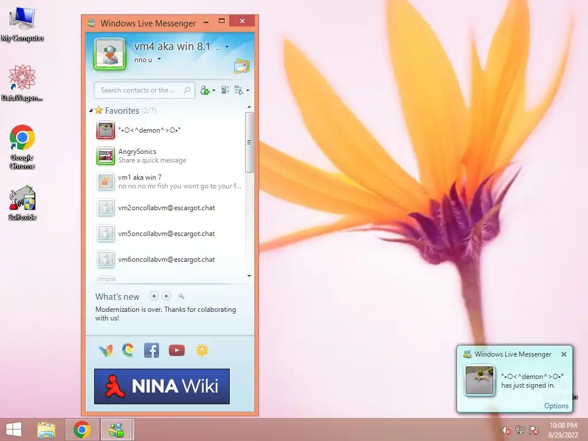Screen dimensions: 588x441
Task: Select the AngrySonics contact
Action: click(169, 156)
